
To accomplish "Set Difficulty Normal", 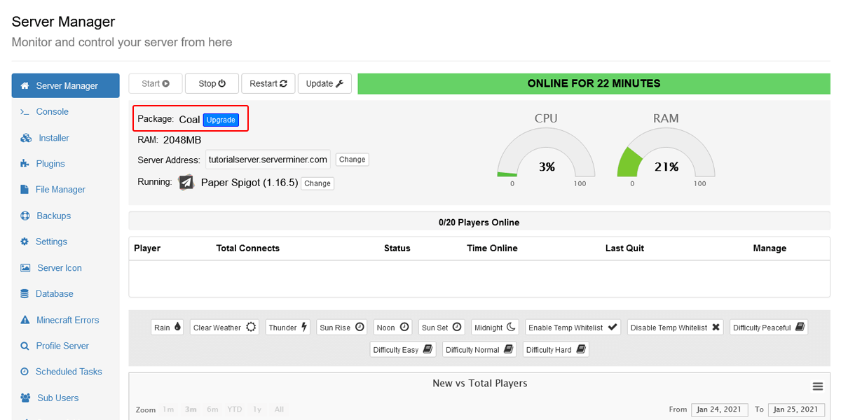I will coord(479,349).
